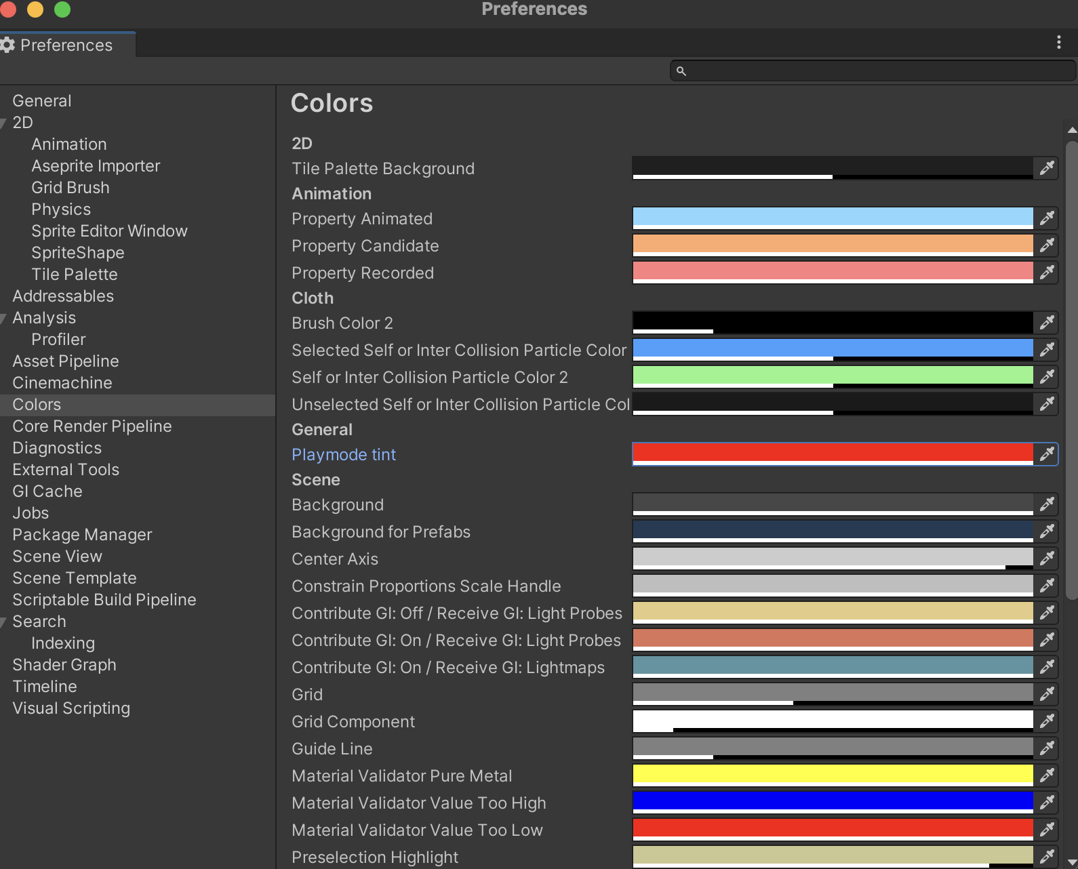Open the Self or Inter Collision green swatch

point(833,377)
